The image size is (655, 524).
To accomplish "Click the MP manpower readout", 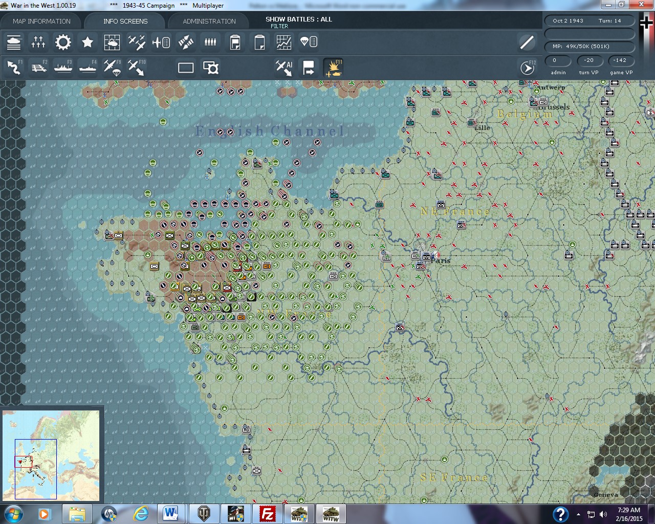I will [589, 47].
